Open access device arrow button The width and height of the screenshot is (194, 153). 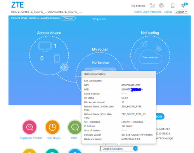[x=65, y=67]
